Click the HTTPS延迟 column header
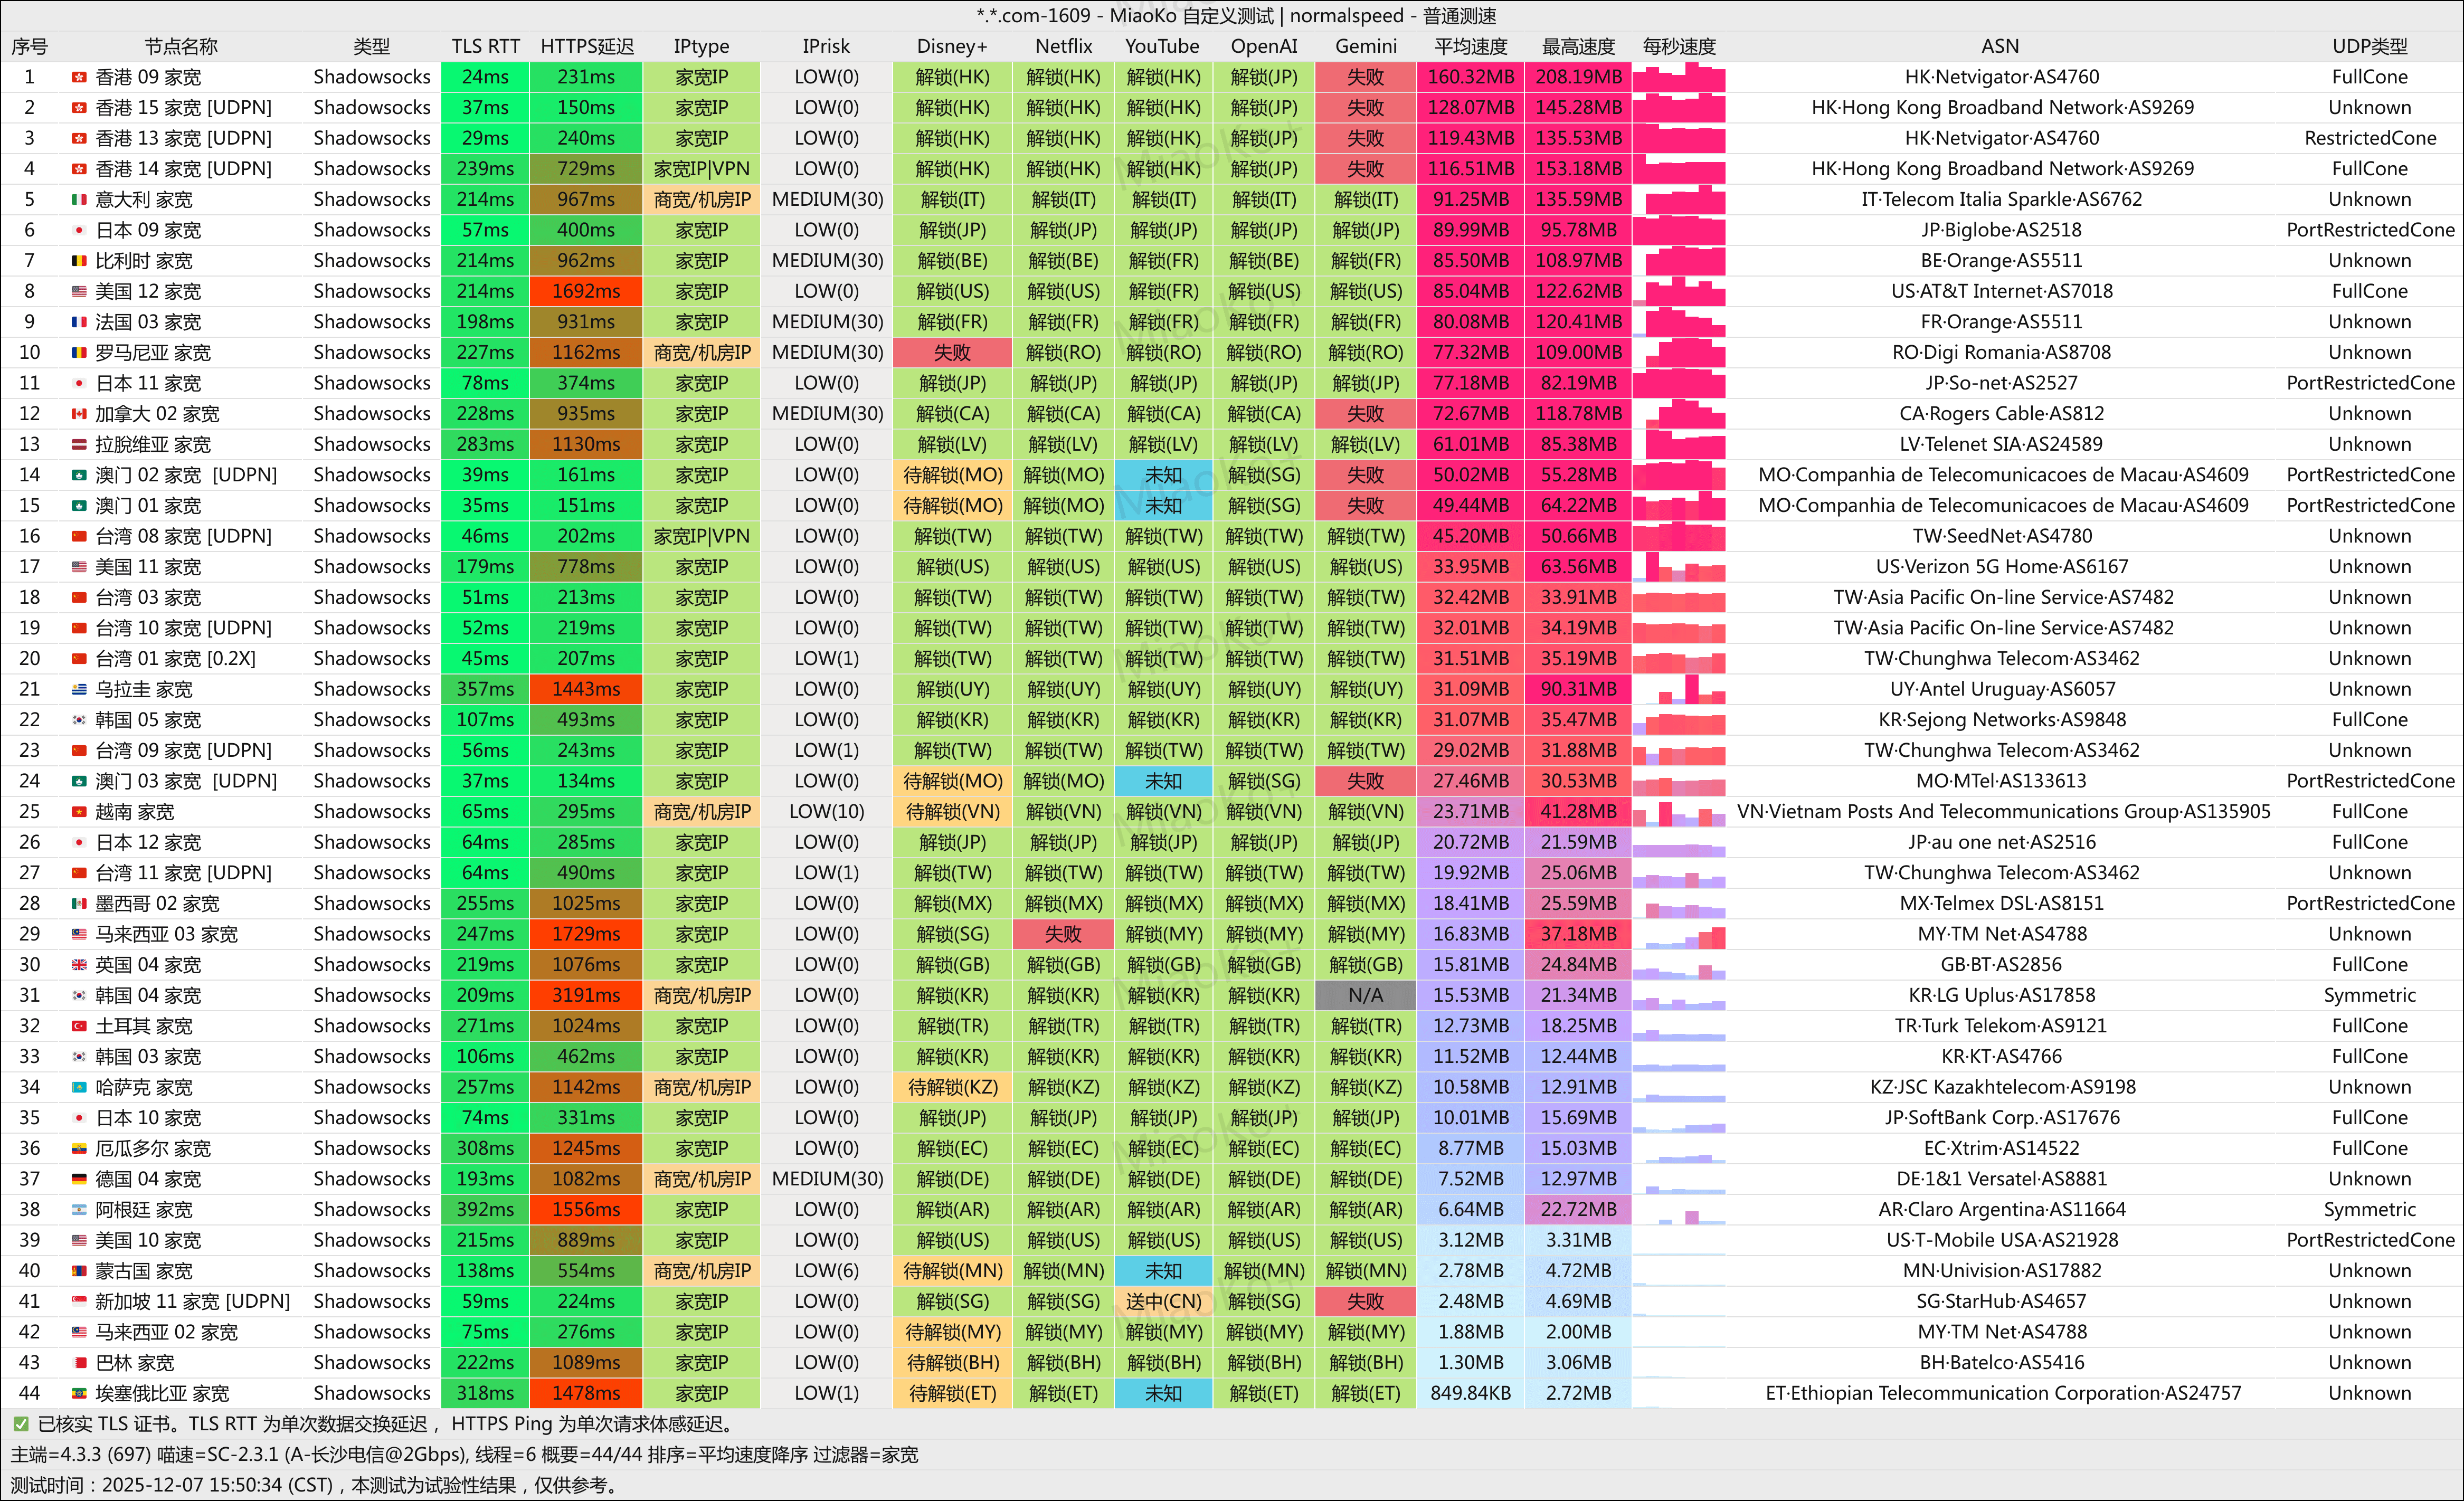 (587, 46)
